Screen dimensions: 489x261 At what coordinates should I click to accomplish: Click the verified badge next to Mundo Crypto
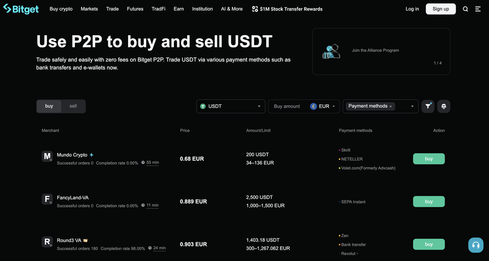[x=91, y=155]
